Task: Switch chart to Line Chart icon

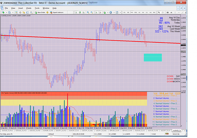Action: point(84,12)
